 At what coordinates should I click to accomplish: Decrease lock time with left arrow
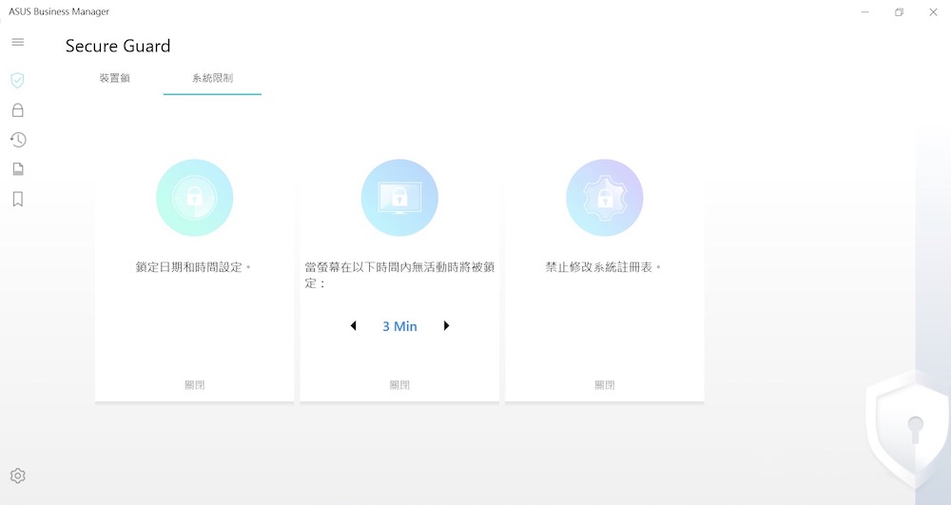coord(354,326)
